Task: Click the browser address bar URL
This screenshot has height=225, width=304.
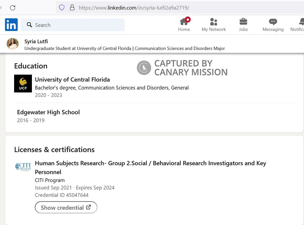Action: click(x=134, y=8)
